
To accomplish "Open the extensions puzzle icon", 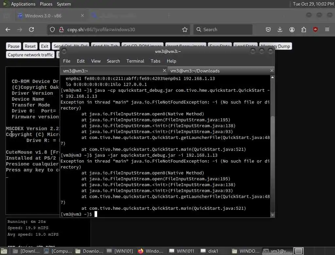I will coord(304,29).
